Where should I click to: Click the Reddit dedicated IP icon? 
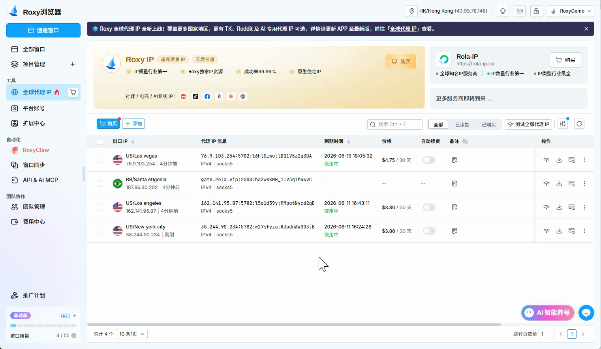[x=184, y=97]
